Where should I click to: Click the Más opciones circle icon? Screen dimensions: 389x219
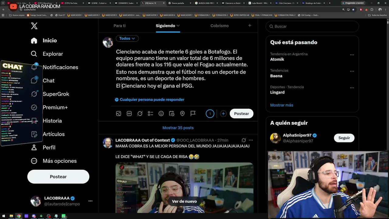[x=34, y=161]
